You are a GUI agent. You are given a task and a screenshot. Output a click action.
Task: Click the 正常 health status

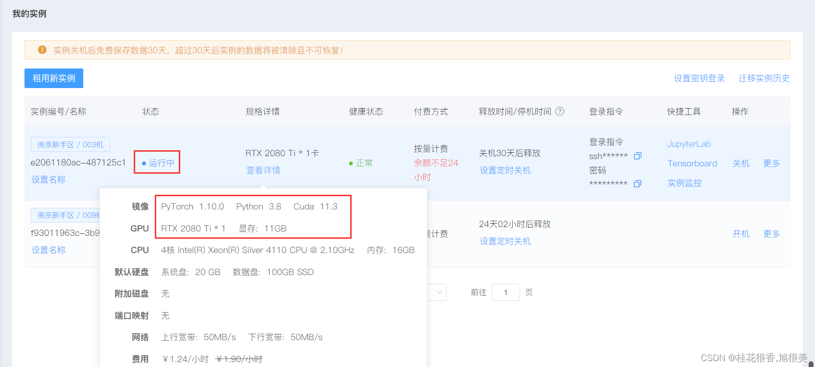coord(360,163)
